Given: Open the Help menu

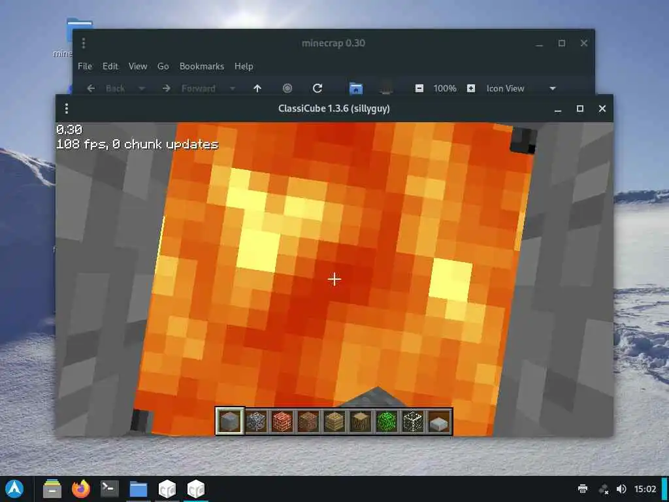Looking at the screenshot, I should [244, 66].
